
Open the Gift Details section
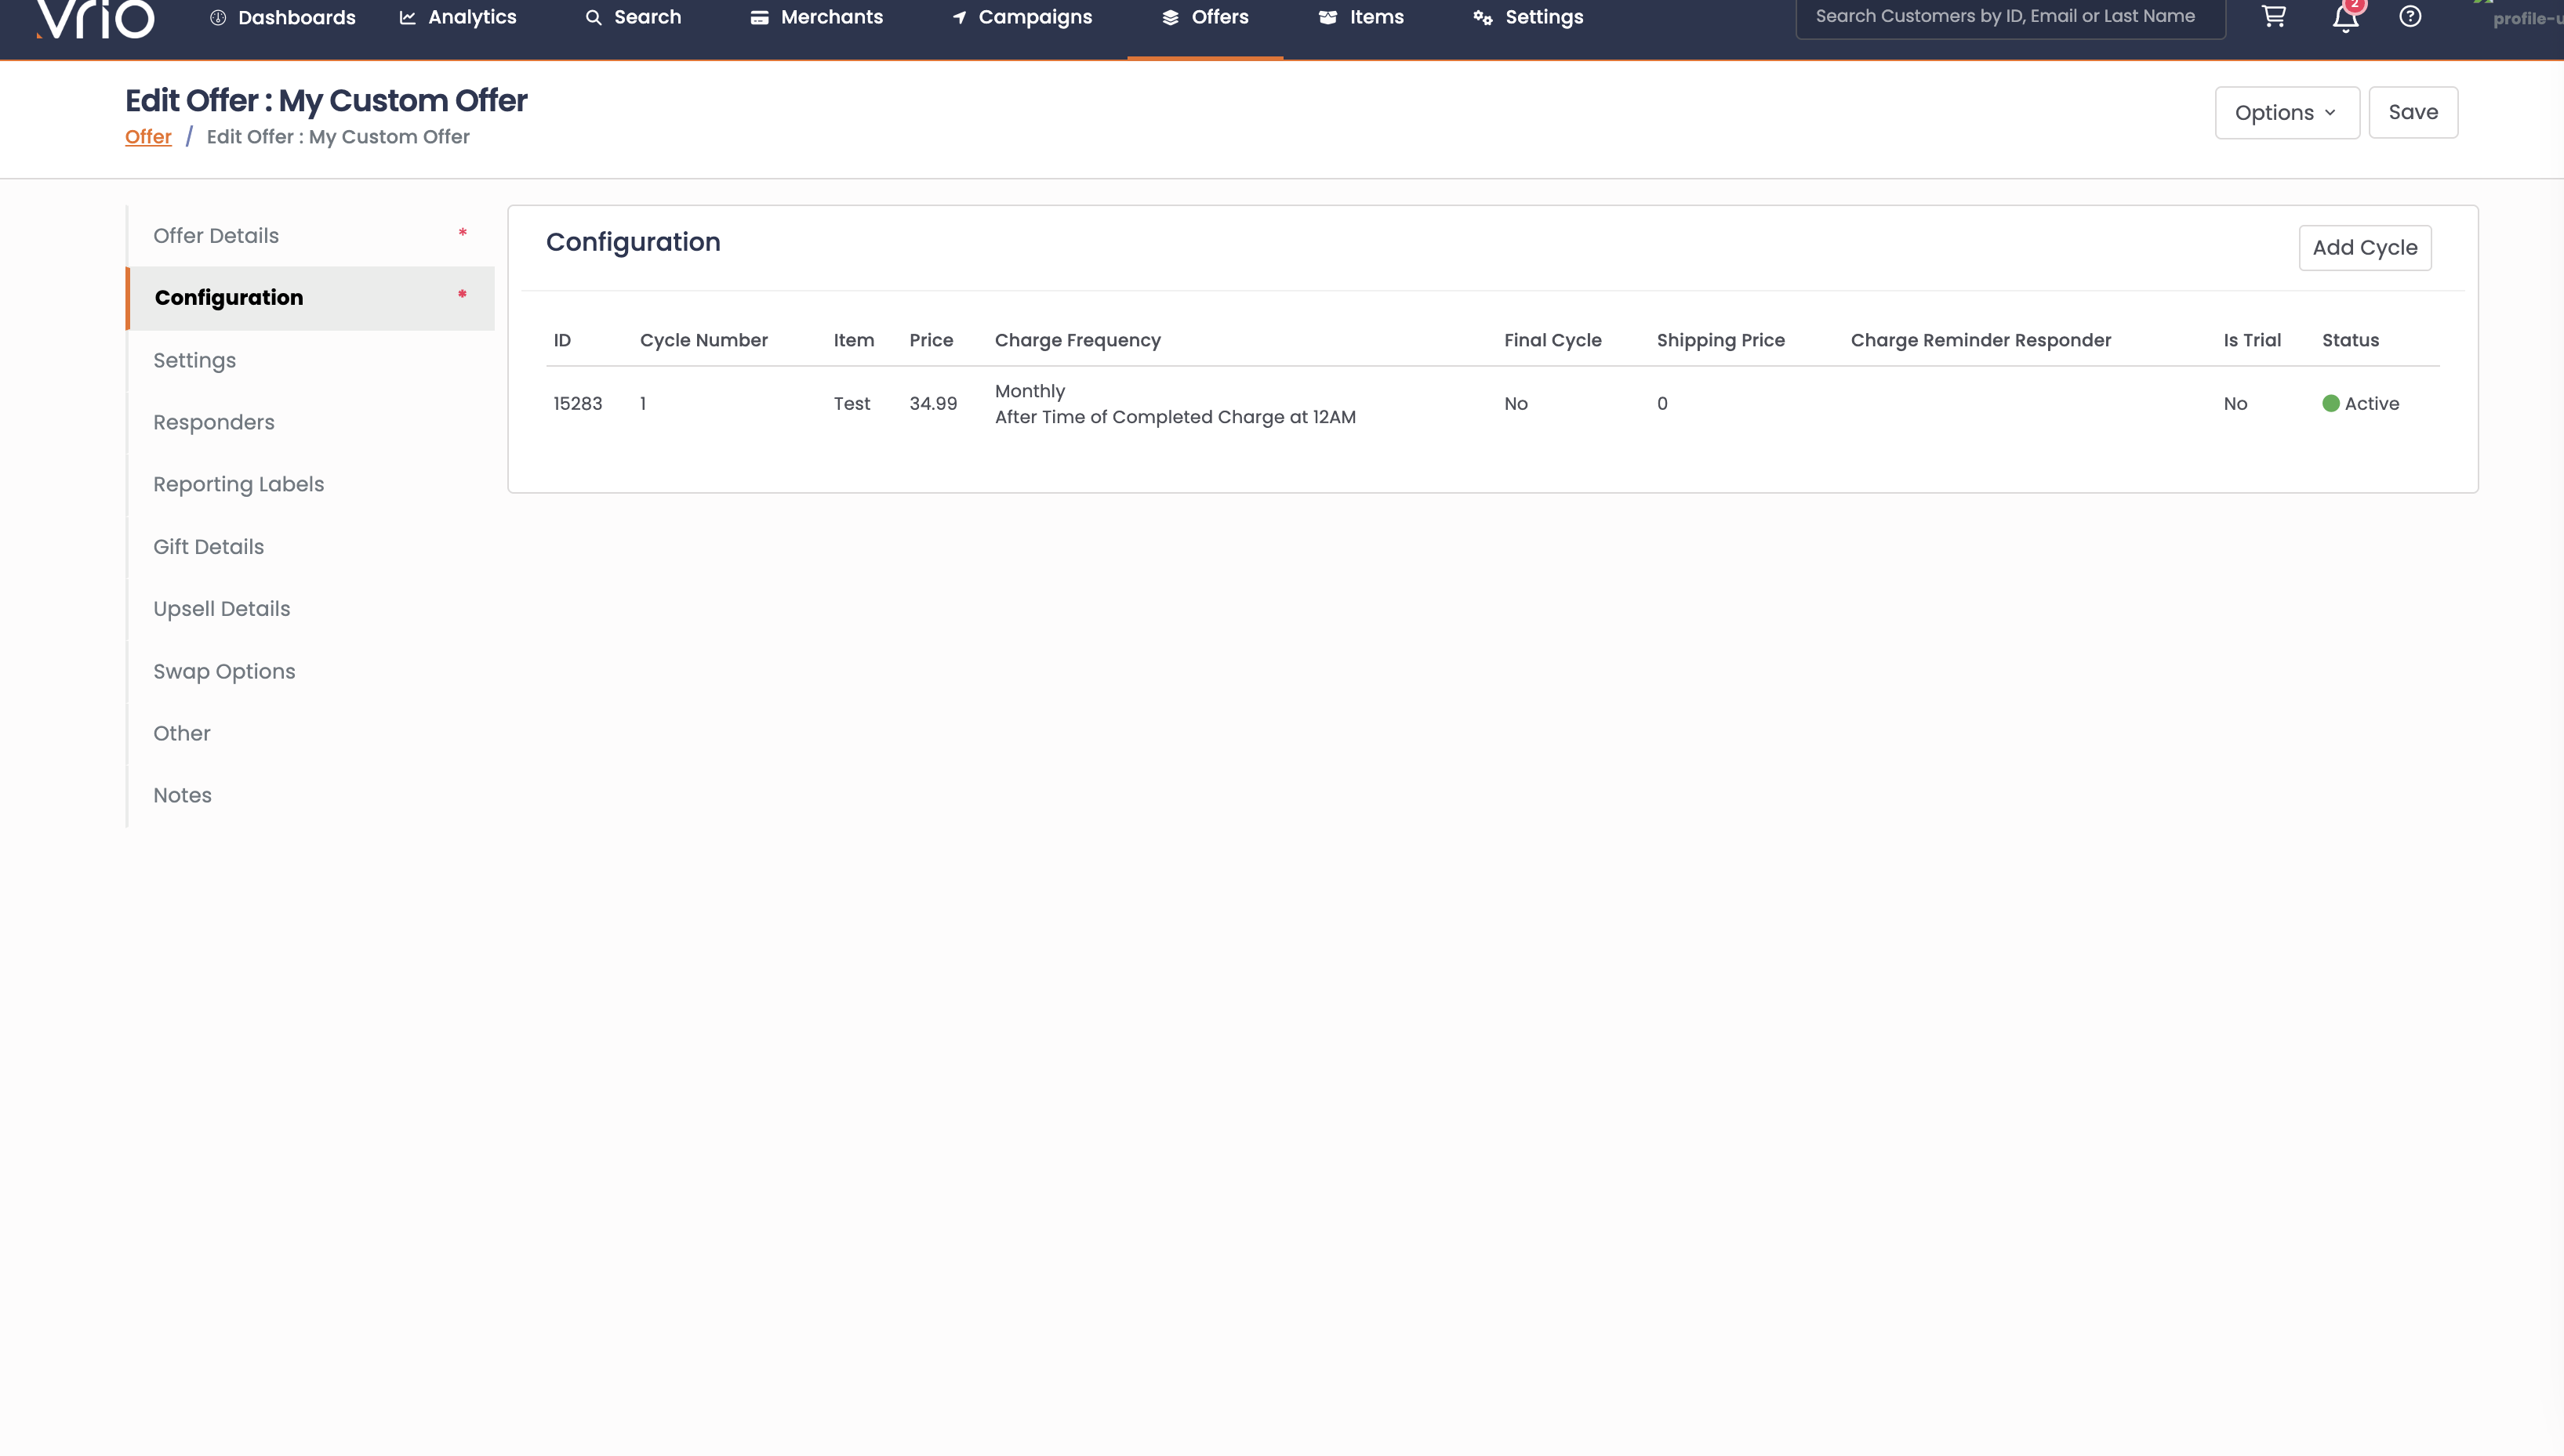(311, 547)
